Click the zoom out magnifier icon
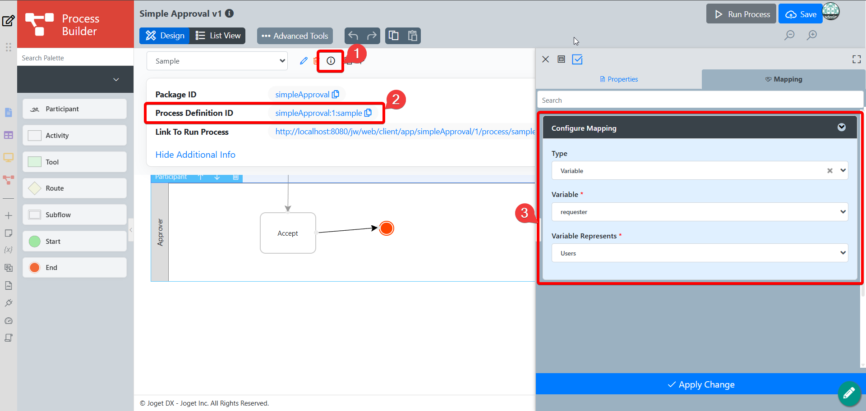Viewport: 866px width, 411px height. click(x=789, y=35)
